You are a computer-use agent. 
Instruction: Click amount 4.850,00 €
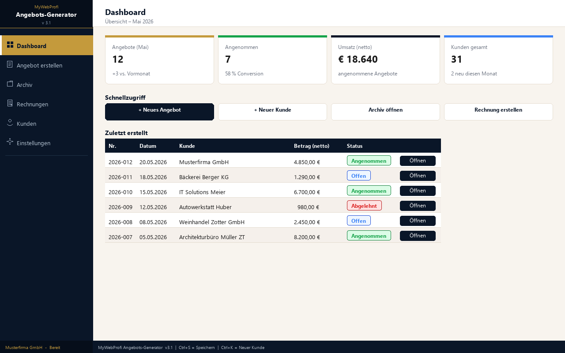(x=307, y=162)
